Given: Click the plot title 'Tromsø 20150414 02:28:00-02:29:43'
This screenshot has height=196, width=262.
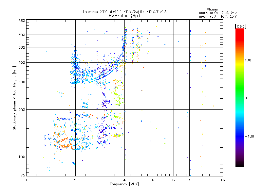Looking at the screenshot, I should pyautogui.click(x=124, y=11).
